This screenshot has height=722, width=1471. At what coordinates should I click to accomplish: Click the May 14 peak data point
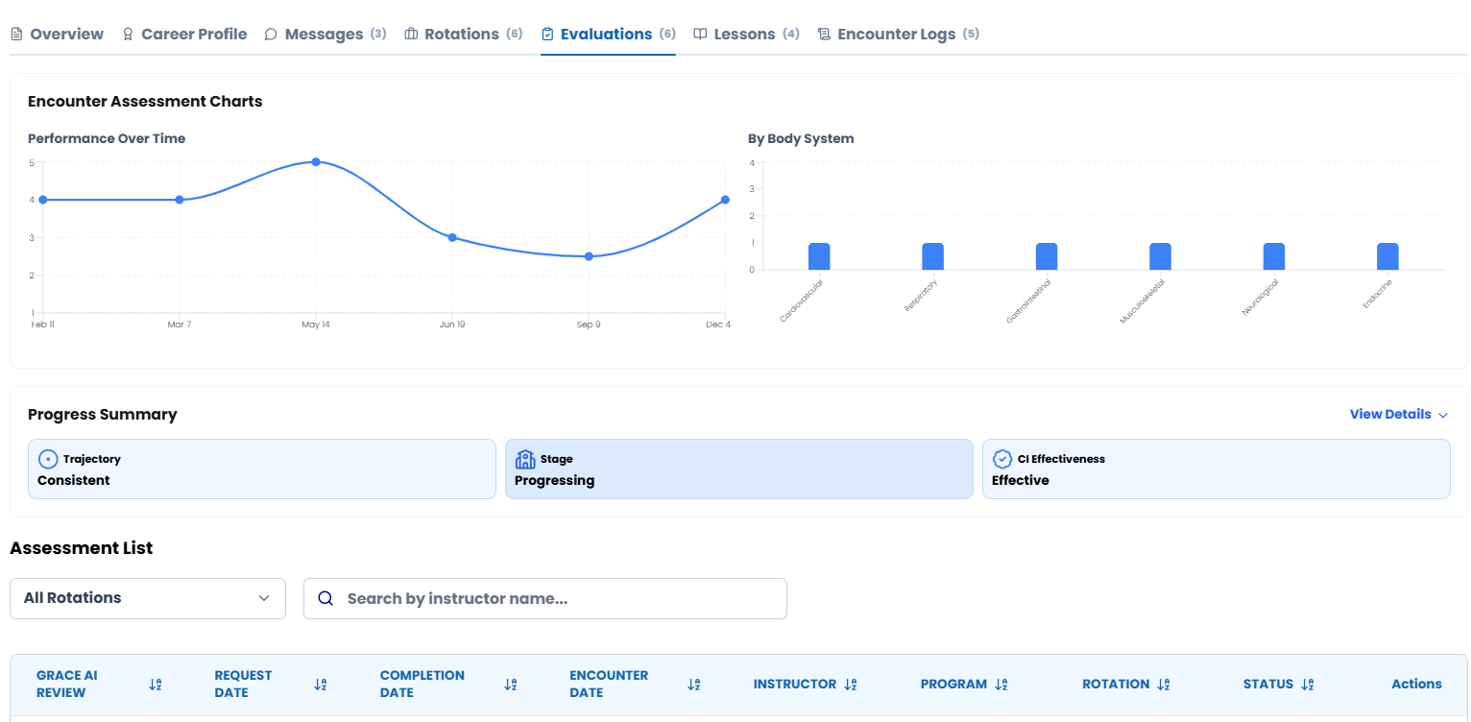(x=316, y=162)
